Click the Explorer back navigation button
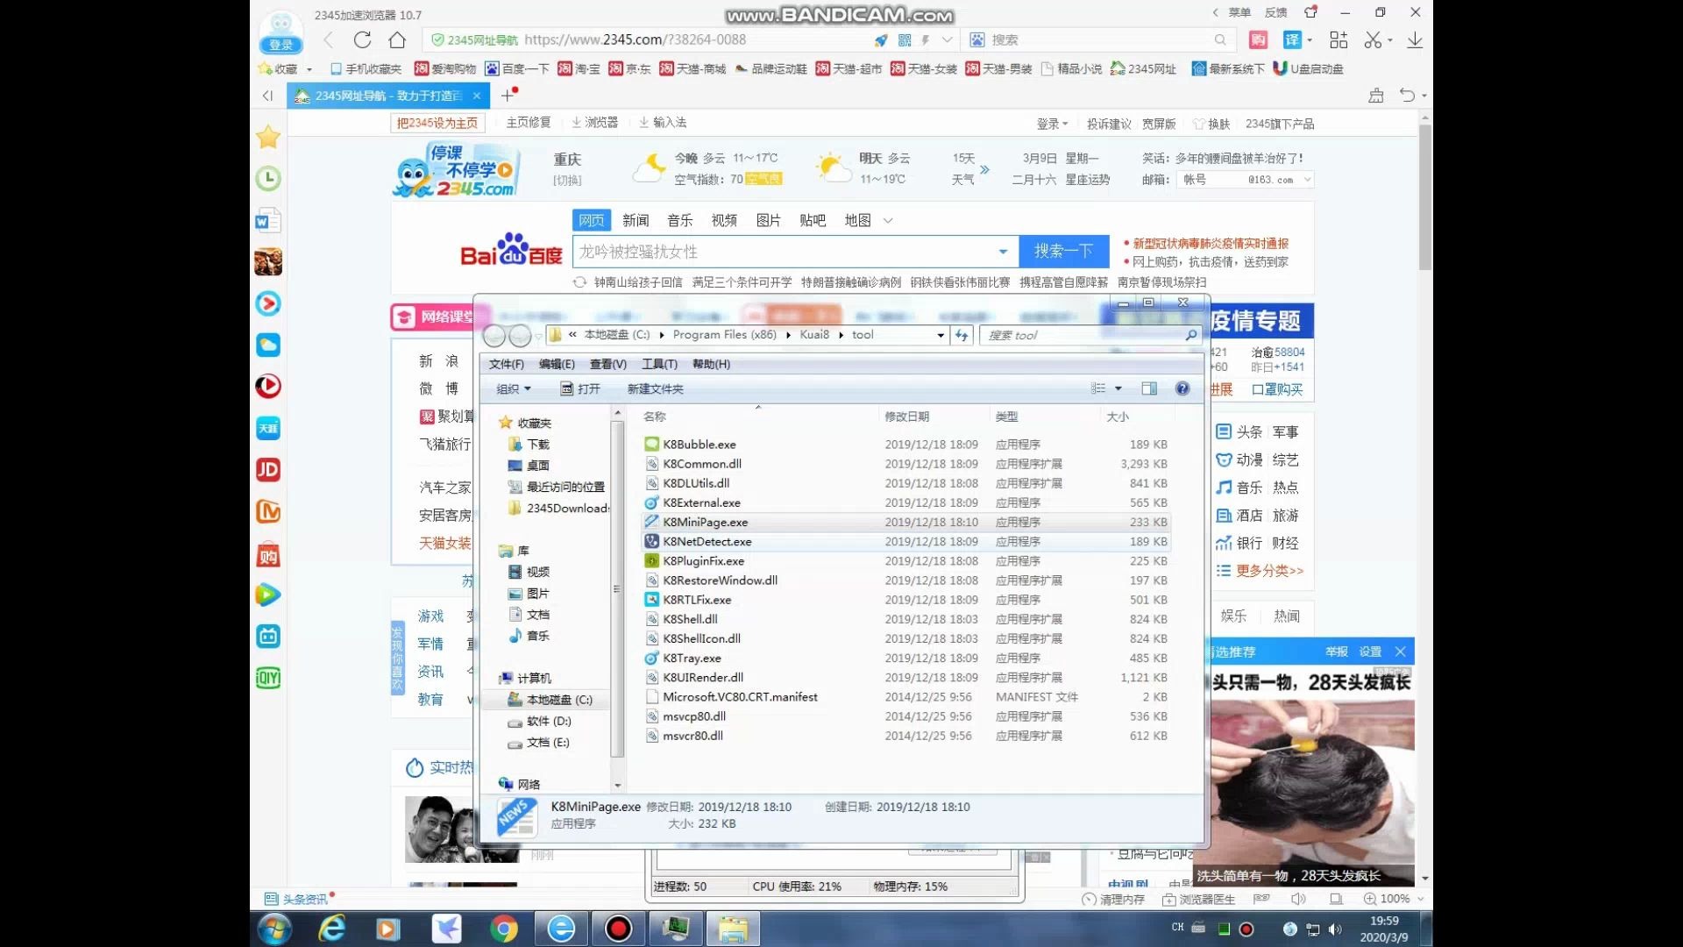The width and height of the screenshot is (1683, 947). coord(494,335)
